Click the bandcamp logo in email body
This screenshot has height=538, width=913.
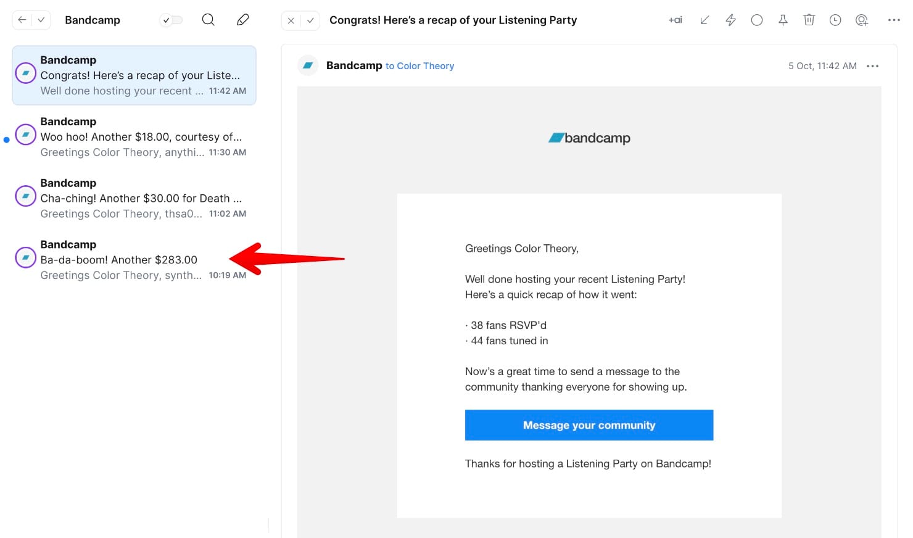[589, 138]
